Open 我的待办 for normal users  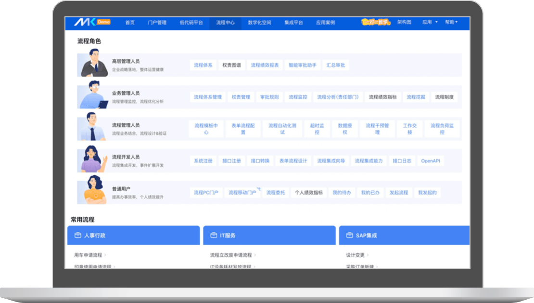[x=342, y=193]
